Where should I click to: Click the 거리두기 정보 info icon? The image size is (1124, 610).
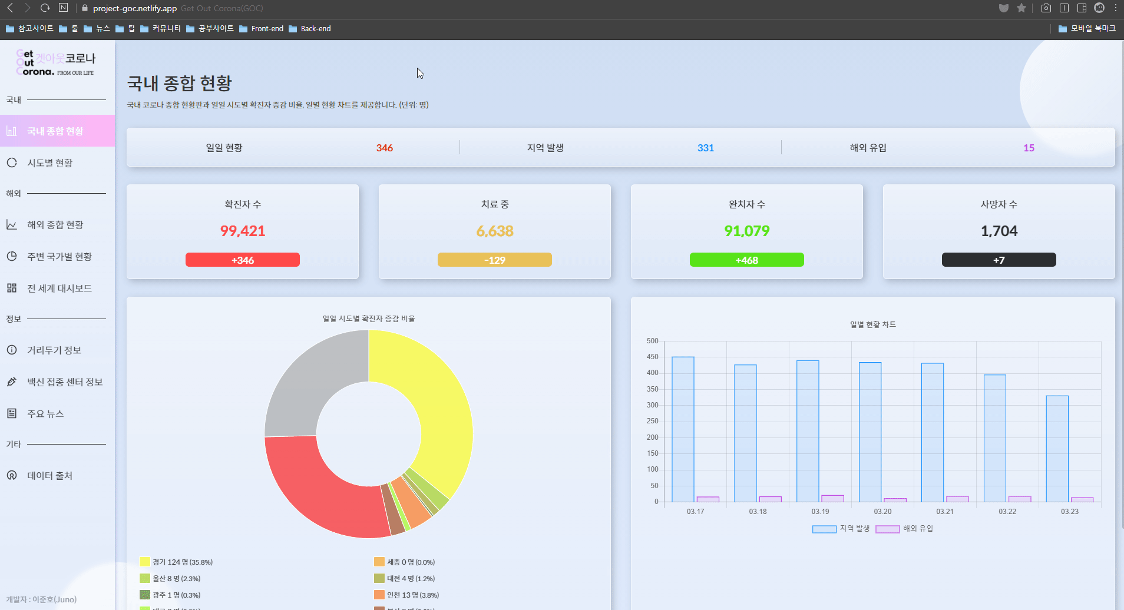pyautogui.click(x=12, y=350)
